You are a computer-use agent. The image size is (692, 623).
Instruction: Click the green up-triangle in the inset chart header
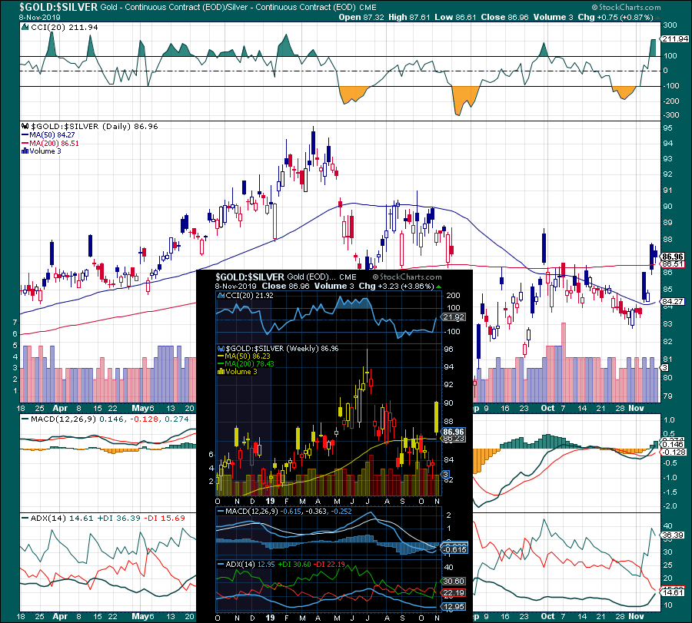[438, 287]
